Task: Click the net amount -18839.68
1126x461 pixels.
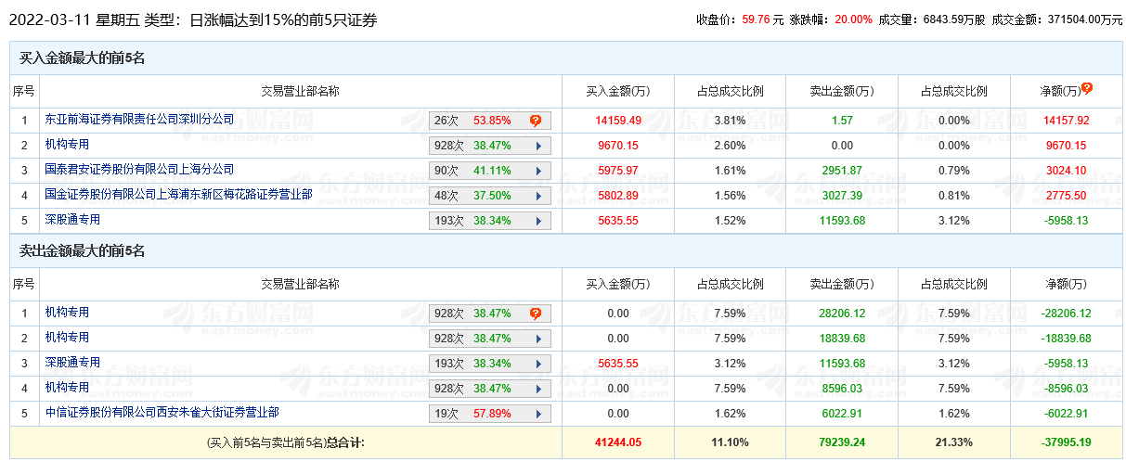Action: (1066, 339)
